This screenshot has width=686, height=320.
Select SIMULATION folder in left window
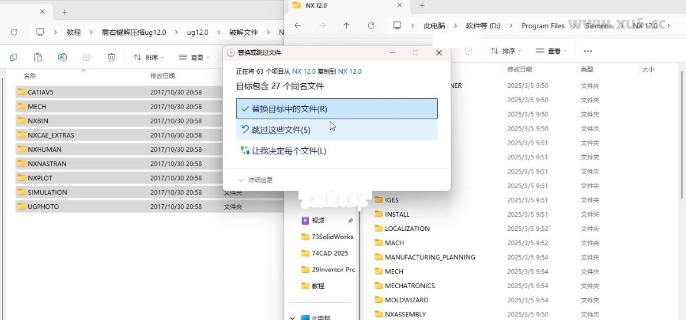149,192
